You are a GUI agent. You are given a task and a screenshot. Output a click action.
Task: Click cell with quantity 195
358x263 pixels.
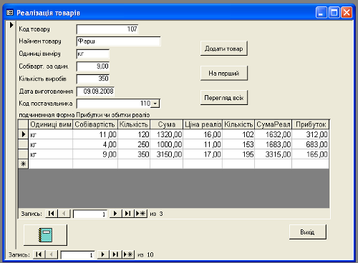coord(238,154)
